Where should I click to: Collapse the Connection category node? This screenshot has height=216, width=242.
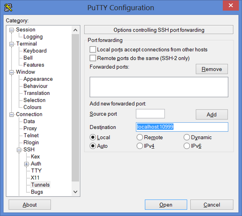click(12, 114)
